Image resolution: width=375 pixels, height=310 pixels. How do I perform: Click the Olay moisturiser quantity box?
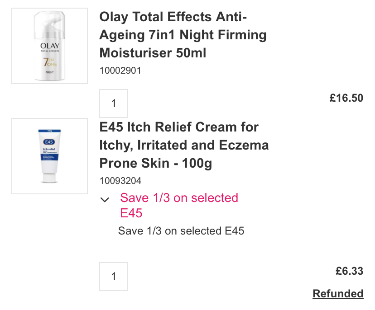pyautogui.click(x=114, y=103)
